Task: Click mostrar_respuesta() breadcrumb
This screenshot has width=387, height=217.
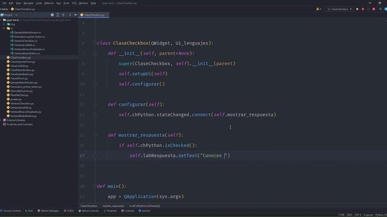Action: tap(113, 206)
